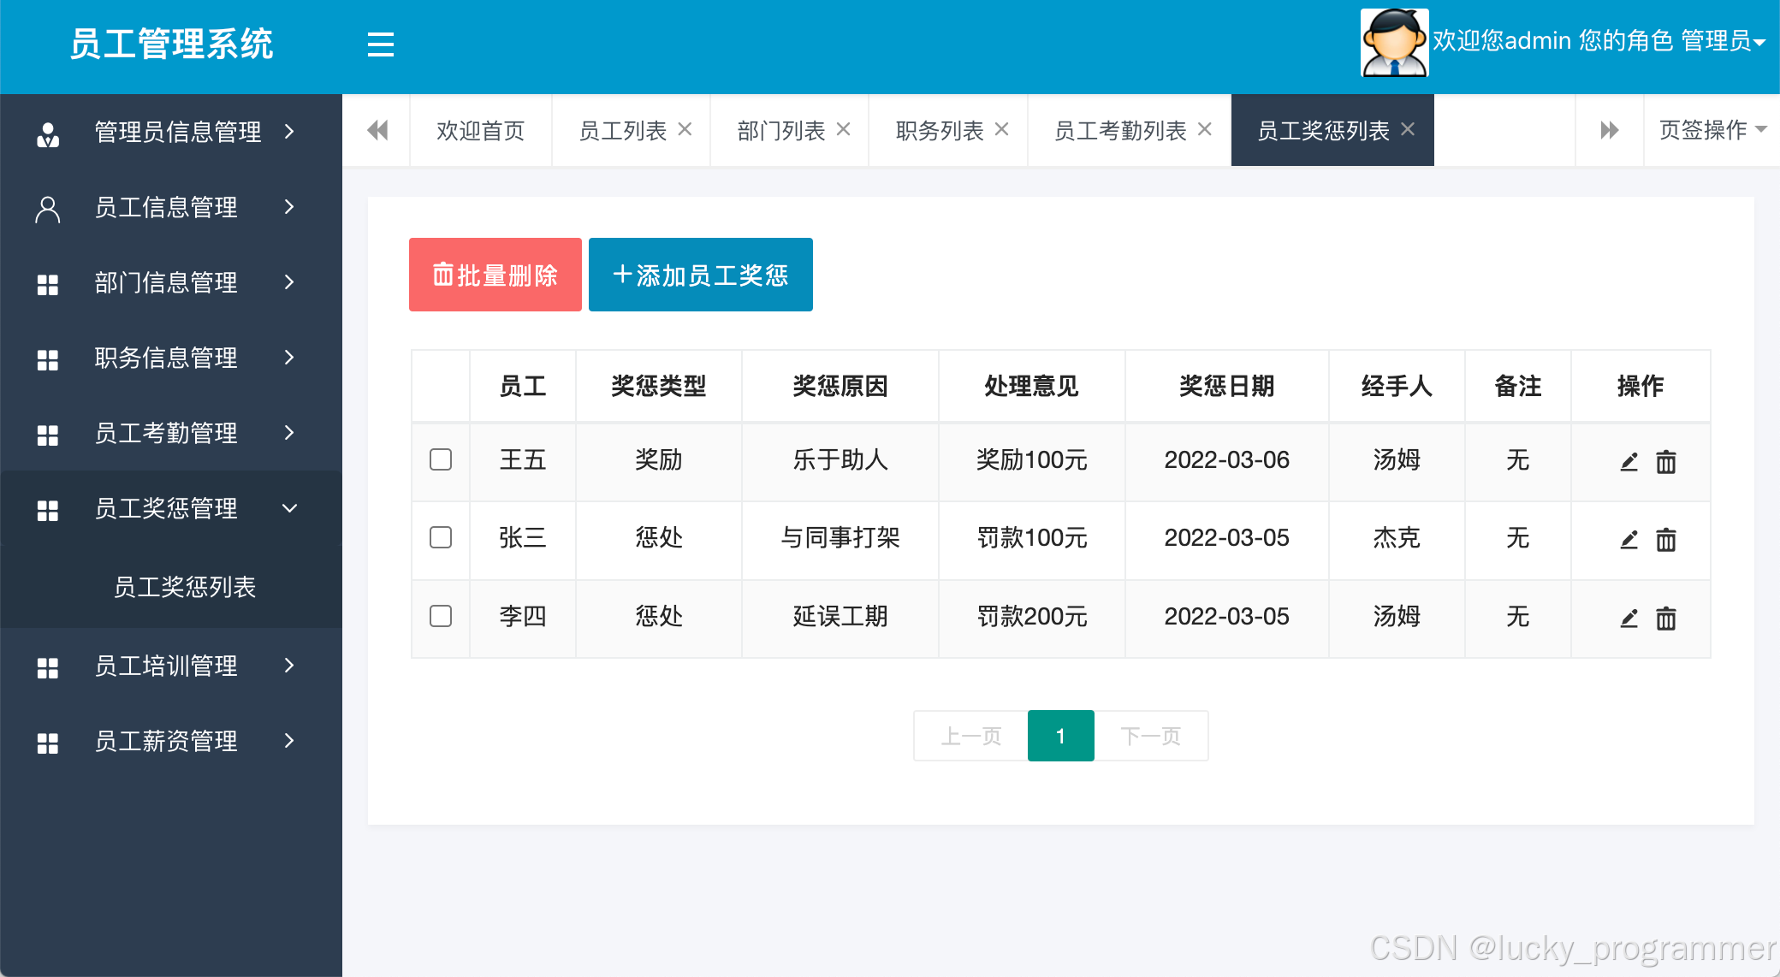The height and width of the screenshot is (977, 1780).
Task: Delete 王五 record with trash icon
Action: 1665,462
